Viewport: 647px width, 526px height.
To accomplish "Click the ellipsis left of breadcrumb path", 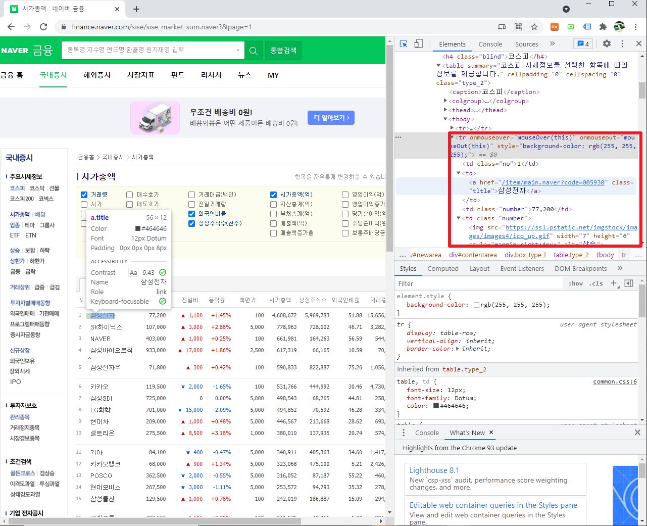I will [403, 255].
